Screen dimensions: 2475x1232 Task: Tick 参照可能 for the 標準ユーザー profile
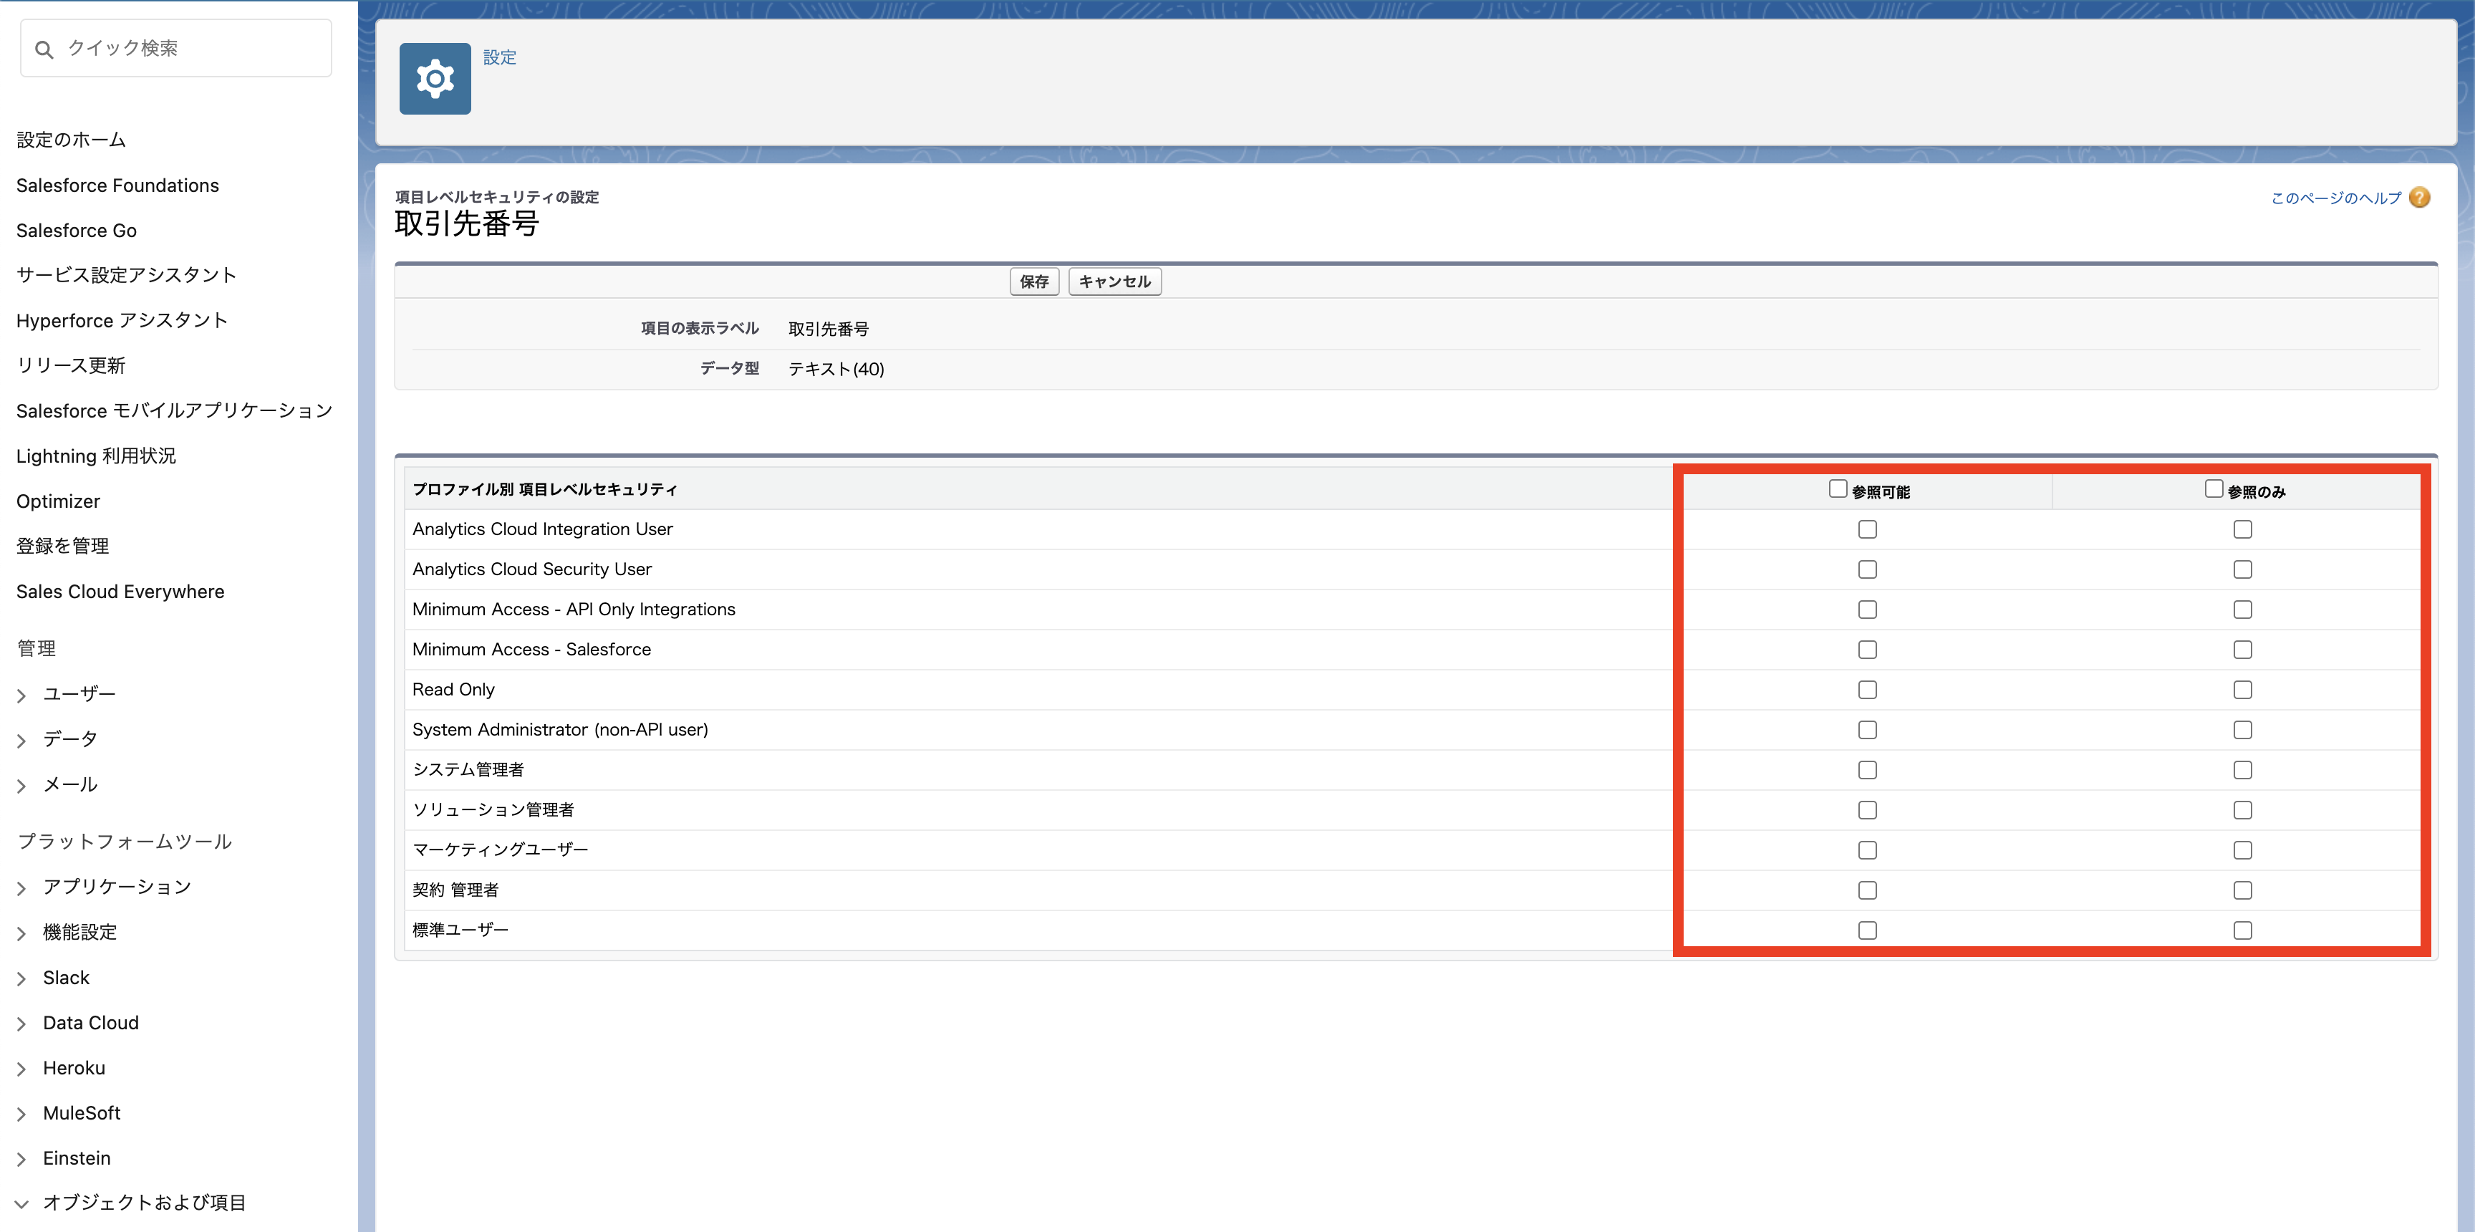click(x=1867, y=930)
